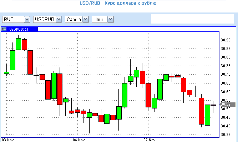The image size is (238, 142).
Task: Expand the USDRUB pair dropdown arrow
Action: 59,19
